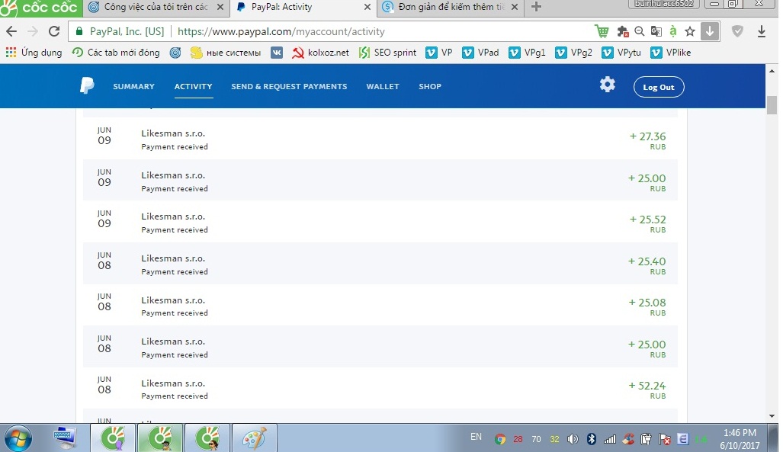This screenshot has height=452, width=783.
Task: Open the VPlike bookmark
Action: [x=671, y=53]
